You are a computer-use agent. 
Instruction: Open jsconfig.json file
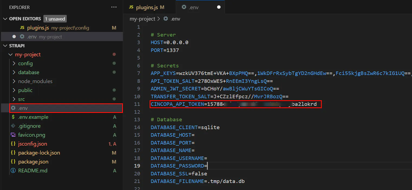coord(61,144)
